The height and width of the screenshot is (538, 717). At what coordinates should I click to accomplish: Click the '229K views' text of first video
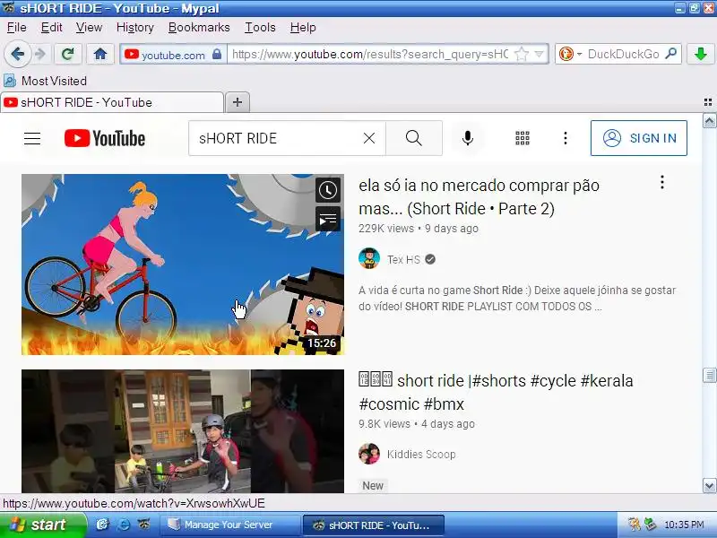[386, 229]
